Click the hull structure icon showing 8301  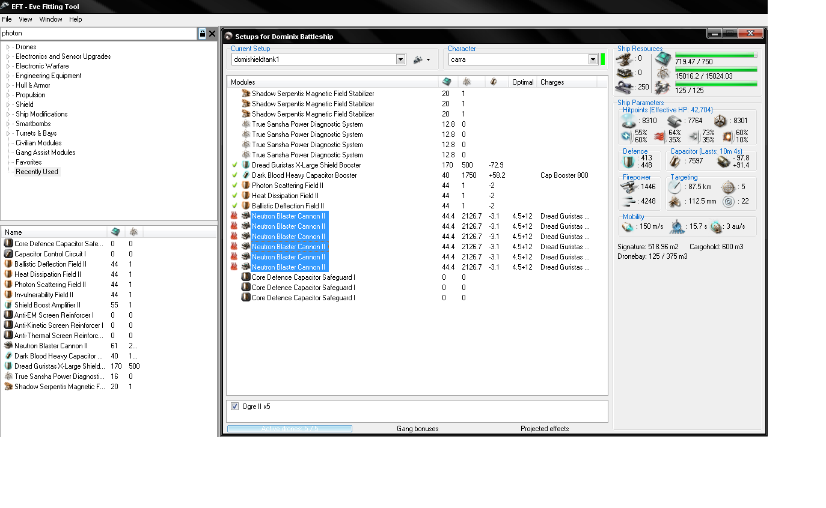point(721,121)
